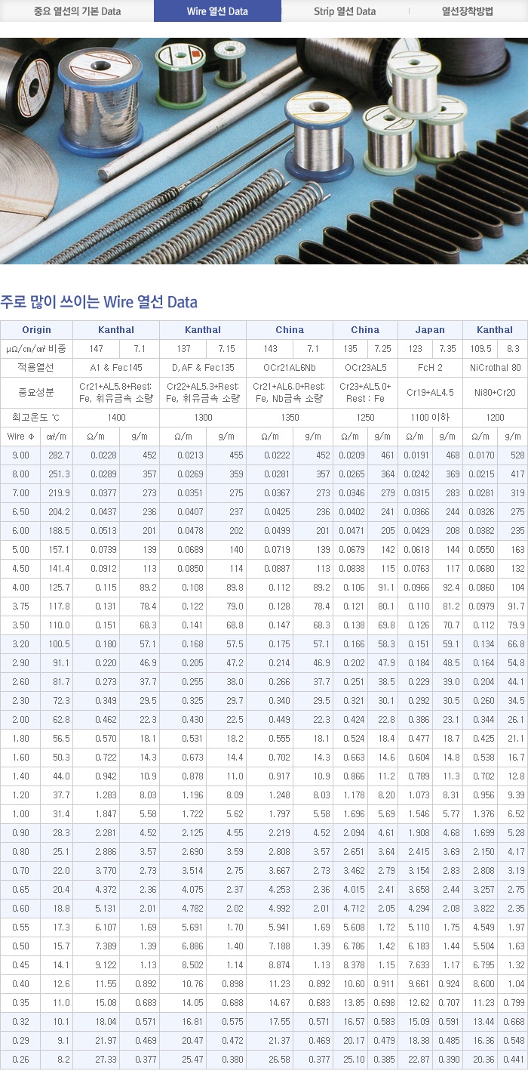Open the 열선장착방법 tab

pos(467,11)
